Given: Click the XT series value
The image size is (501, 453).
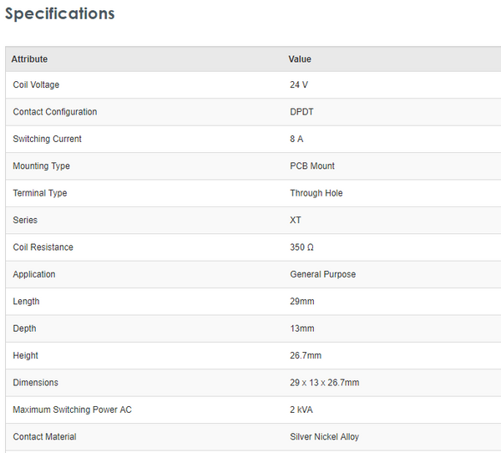Looking at the screenshot, I should pos(296,221).
